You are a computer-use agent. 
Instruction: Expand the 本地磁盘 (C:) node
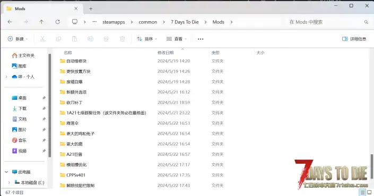(x=9, y=182)
